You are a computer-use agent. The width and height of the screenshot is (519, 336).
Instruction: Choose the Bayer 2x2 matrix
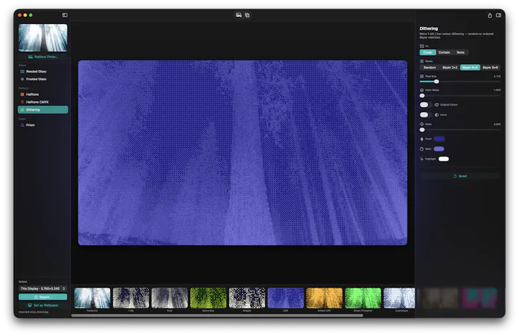450,67
